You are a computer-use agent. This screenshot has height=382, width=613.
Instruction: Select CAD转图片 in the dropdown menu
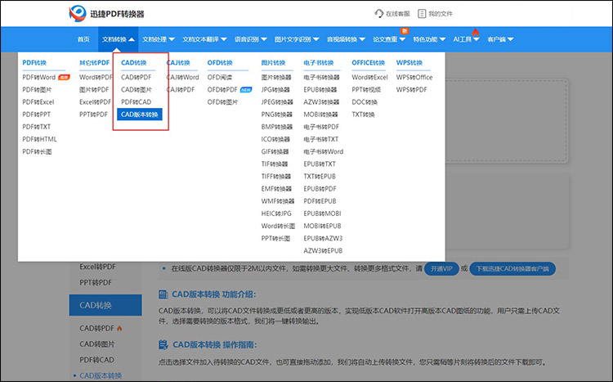[136, 90]
